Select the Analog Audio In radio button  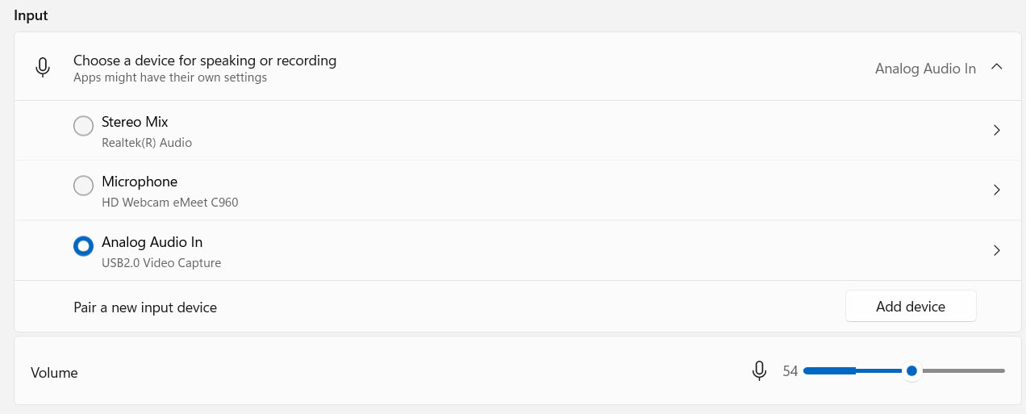pos(83,246)
